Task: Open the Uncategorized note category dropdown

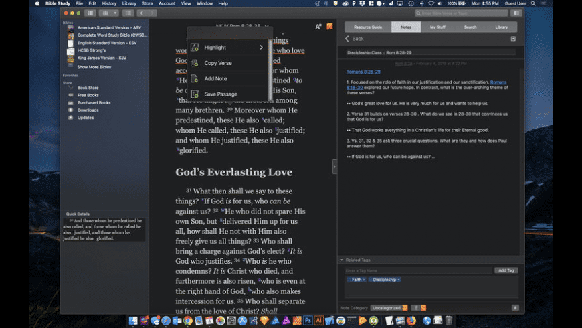Action: (389, 307)
